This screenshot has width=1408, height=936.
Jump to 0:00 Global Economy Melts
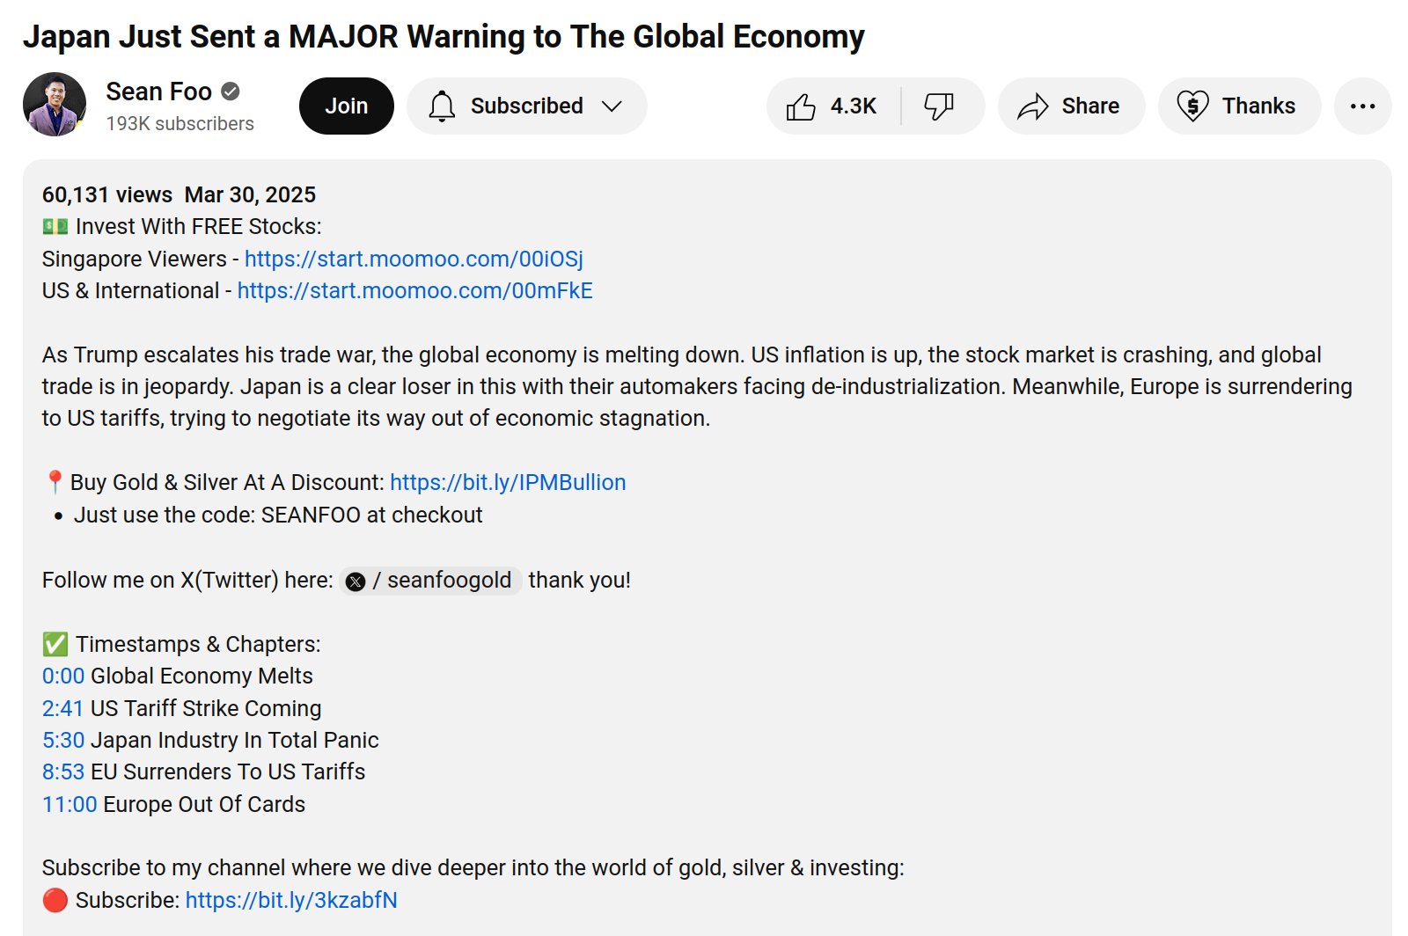(x=63, y=676)
